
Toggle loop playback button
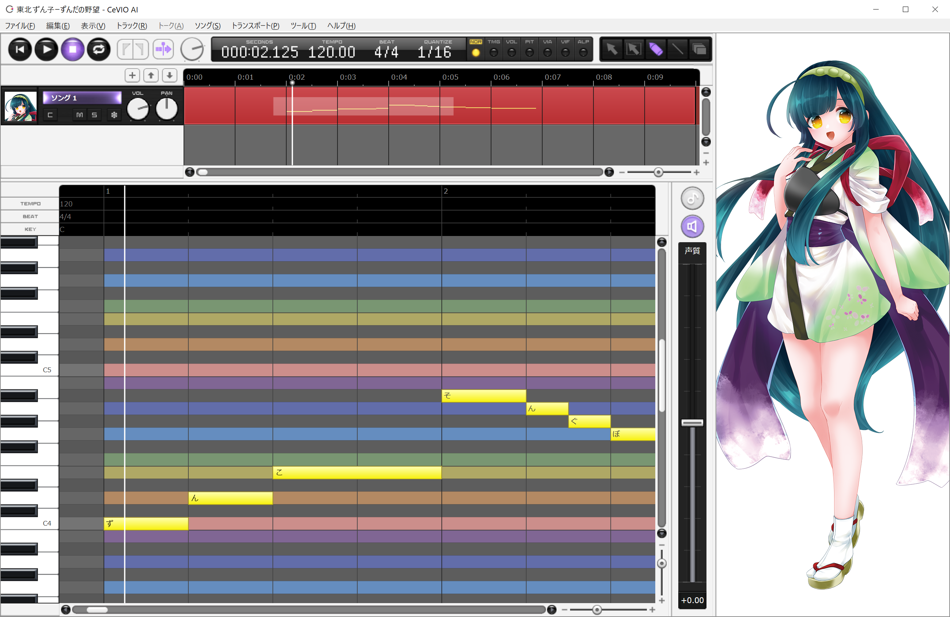coord(99,49)
